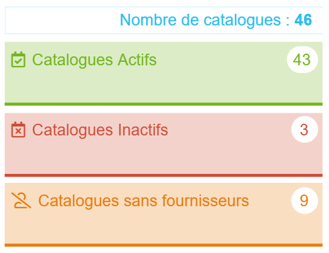
Task: Click the calendar check icon for active catalogues
Action: click(18, 60)
